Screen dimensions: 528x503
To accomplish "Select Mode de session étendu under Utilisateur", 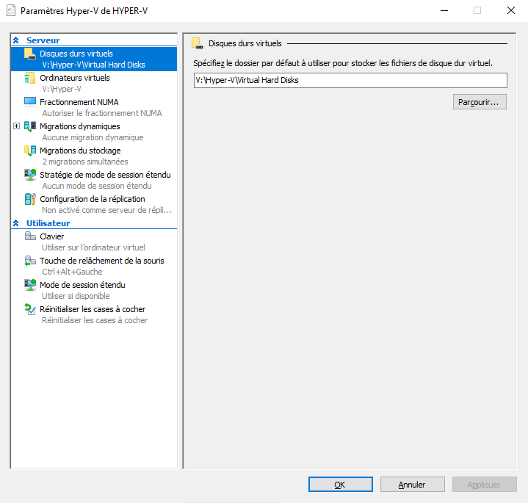I will coord(82,285).
